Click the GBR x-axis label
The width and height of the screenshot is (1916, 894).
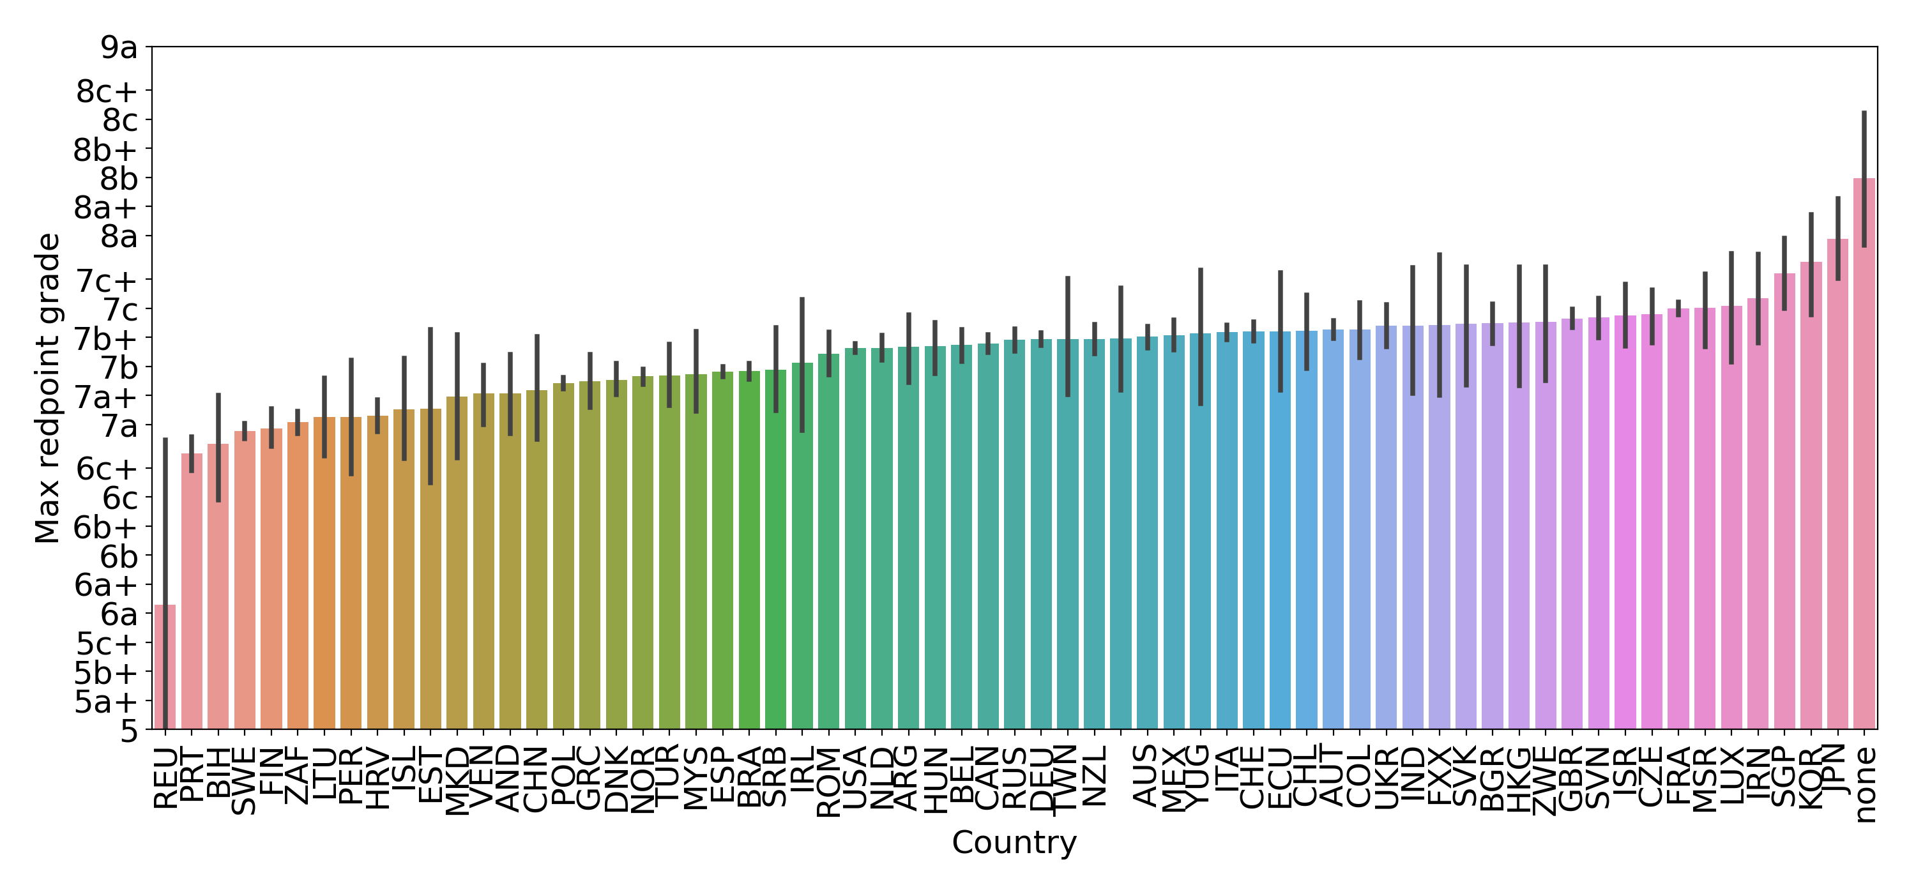pyautogui.click(x=1572, y=778)
